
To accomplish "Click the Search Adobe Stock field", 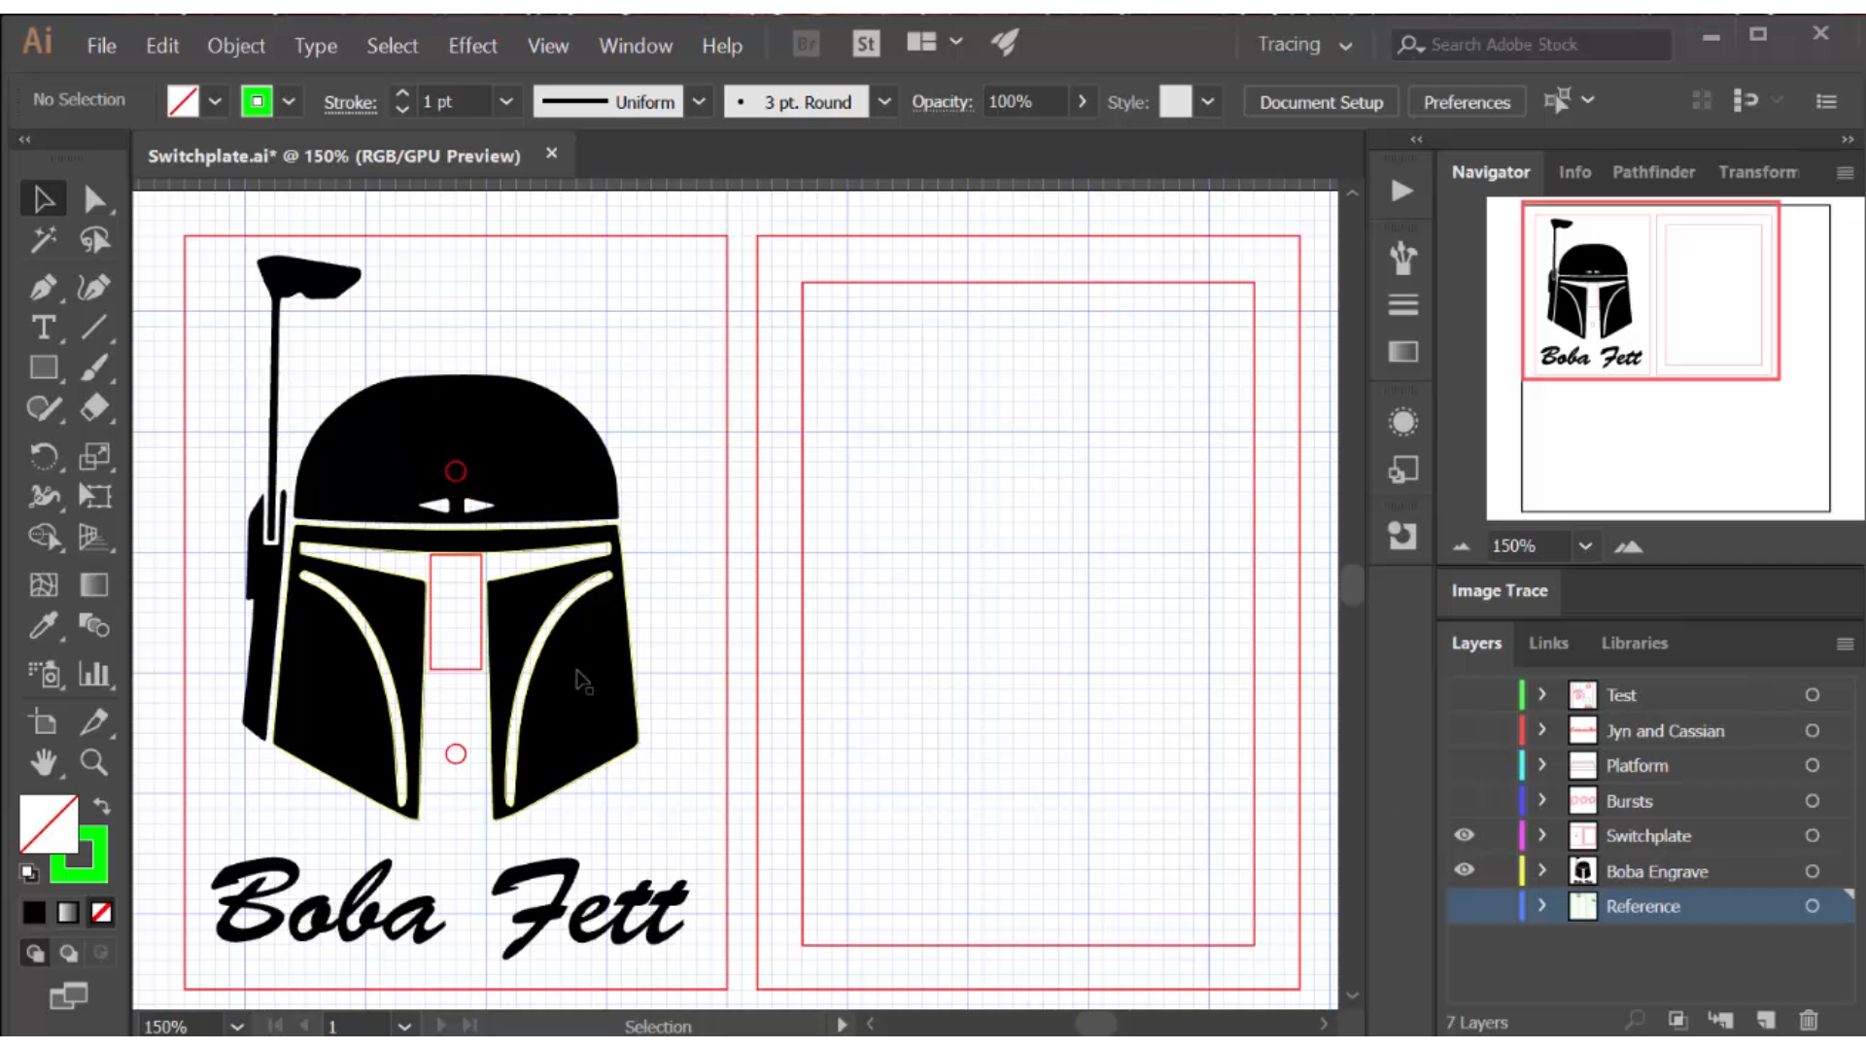I will coord(1533,45).
